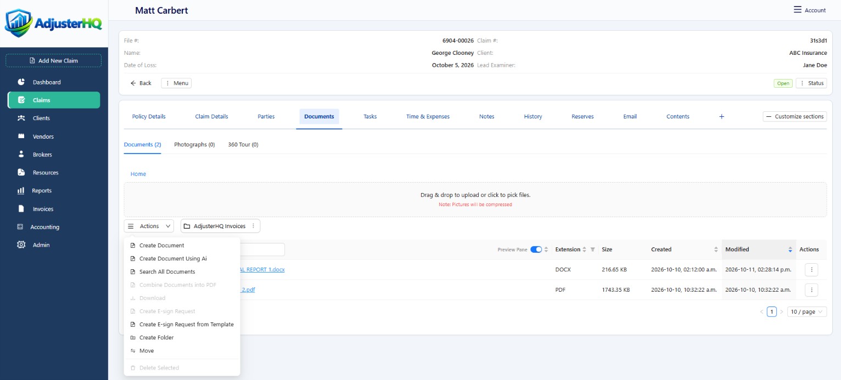
Task: Select the Photographs (0) sub-tab
Action: (194, 145)
